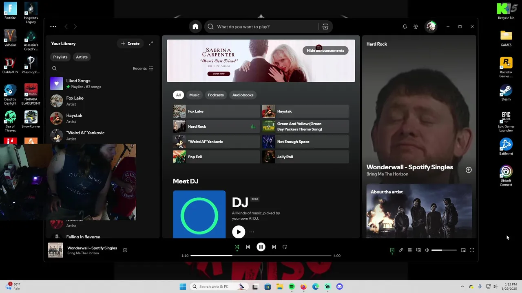
Task: Open Connect to a device icon
Action: click(x=418, y=250)
